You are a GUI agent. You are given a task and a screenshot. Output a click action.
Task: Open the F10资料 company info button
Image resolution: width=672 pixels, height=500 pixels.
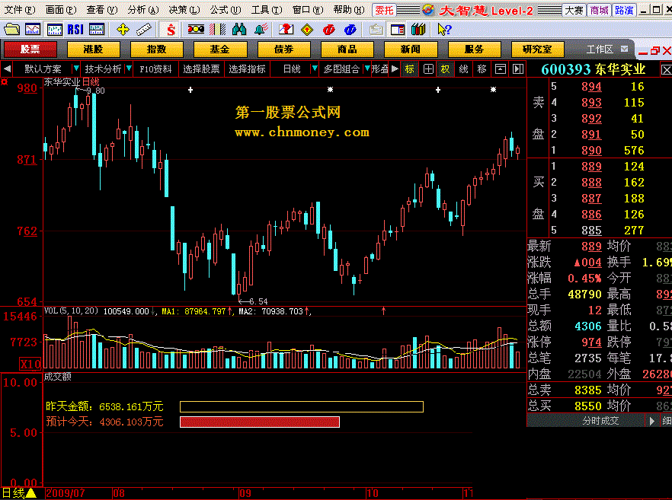tap(155, 69)
